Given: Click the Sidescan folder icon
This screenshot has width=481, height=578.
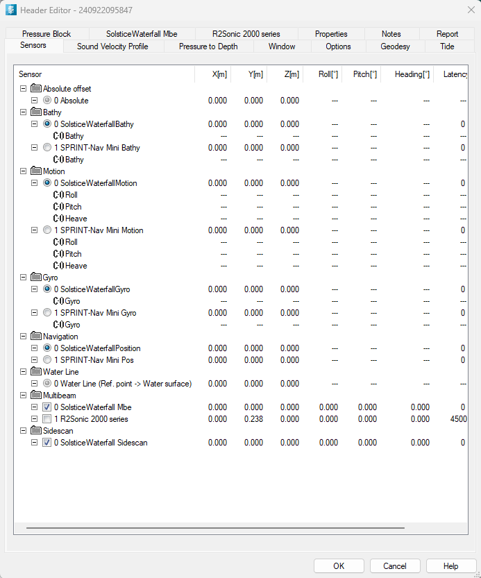Looking at the screenshot, I should [36, 430].
